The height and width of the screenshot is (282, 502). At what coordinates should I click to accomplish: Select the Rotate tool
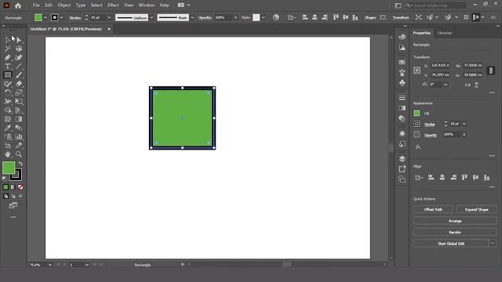[x=8, y=92]
